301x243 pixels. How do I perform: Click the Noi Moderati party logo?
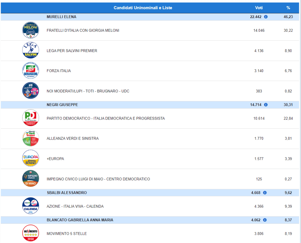pyautogui.click(x=31, y=91)
